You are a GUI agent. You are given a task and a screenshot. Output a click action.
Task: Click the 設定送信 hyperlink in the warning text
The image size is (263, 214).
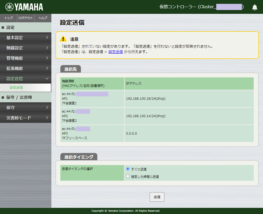pyautogui.click(x=115, y=52)
